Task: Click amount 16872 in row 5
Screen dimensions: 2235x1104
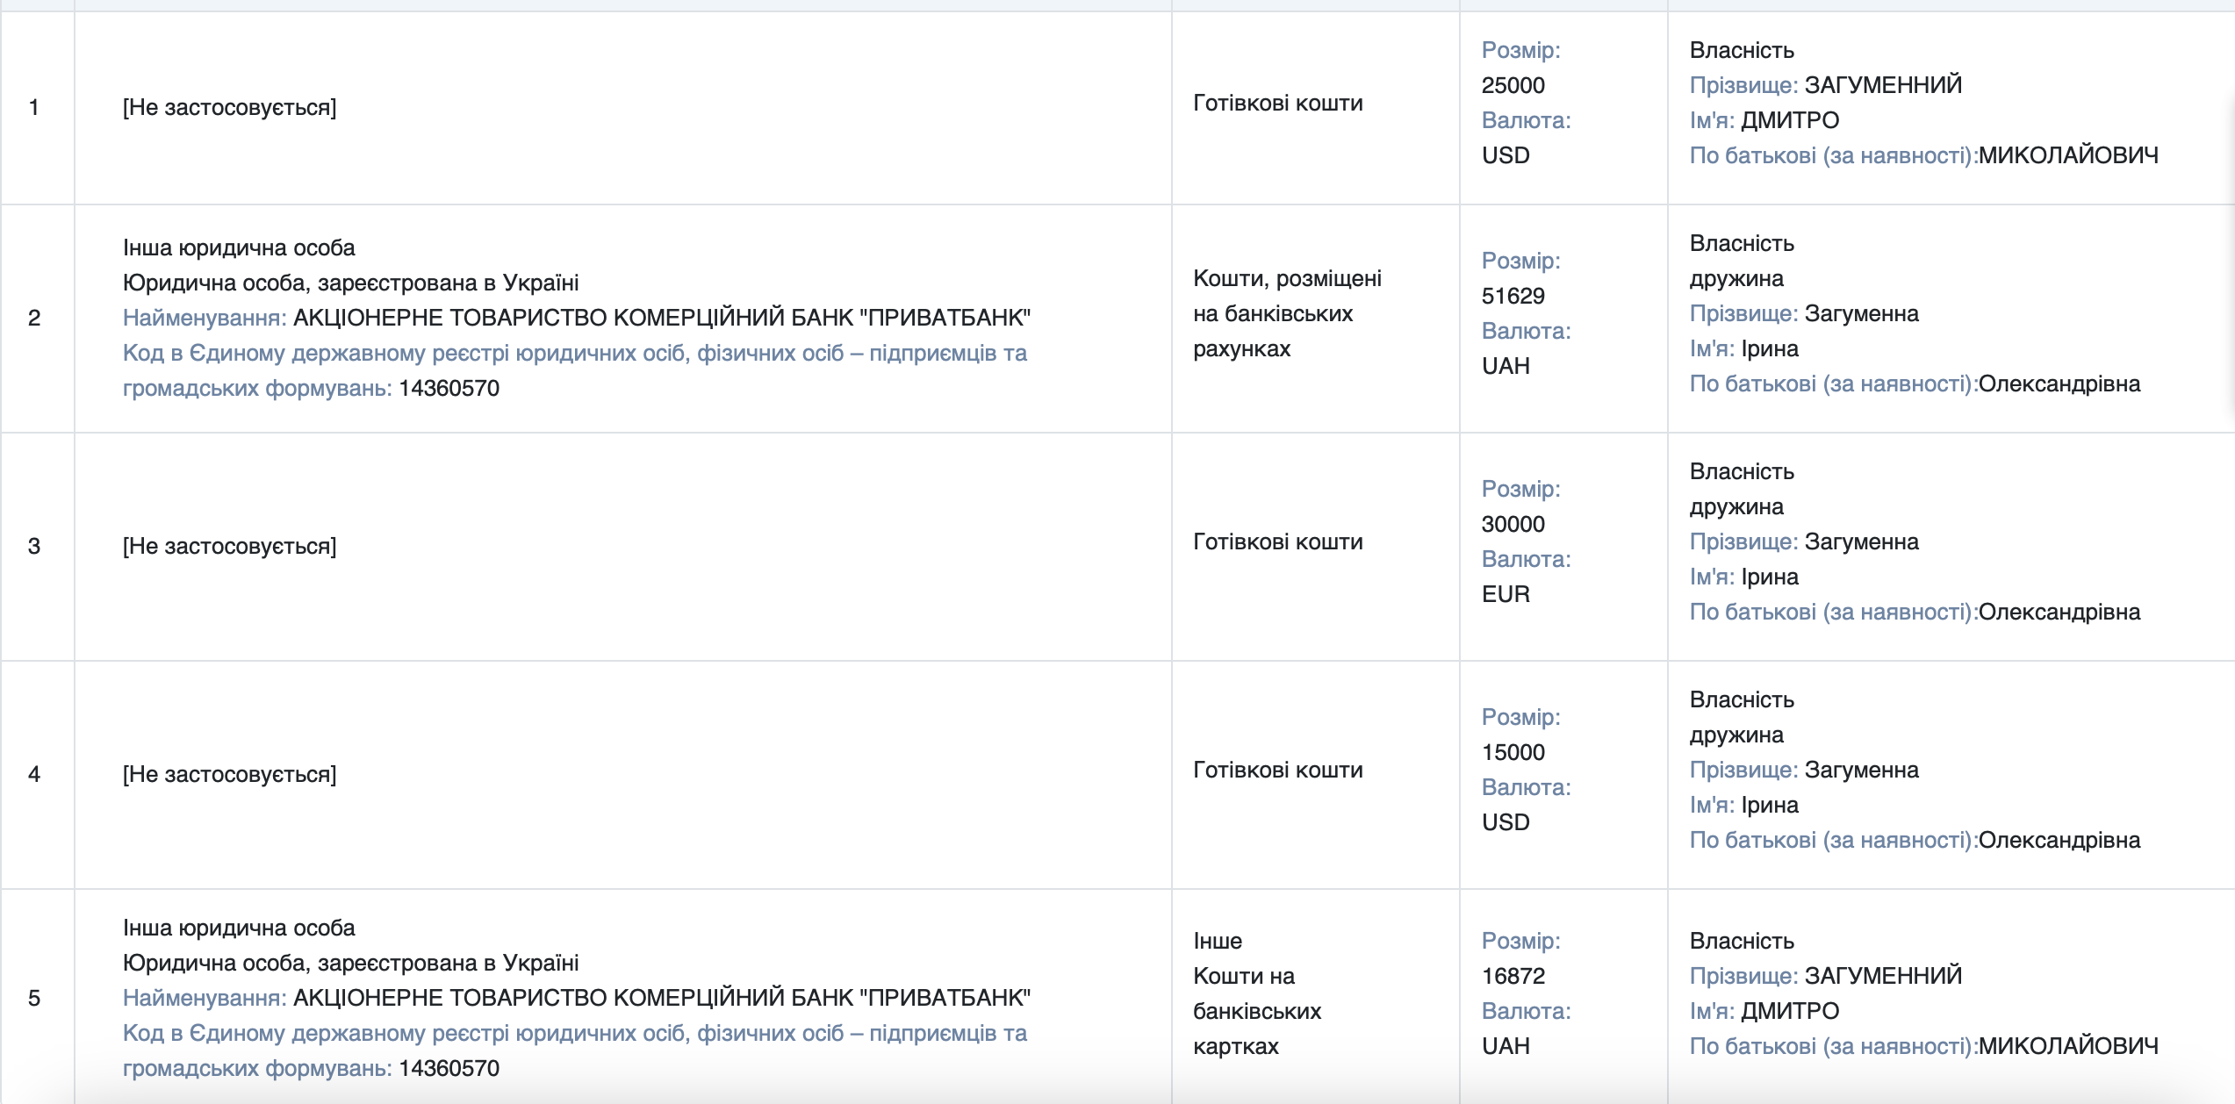Action: click(1513, 976)
